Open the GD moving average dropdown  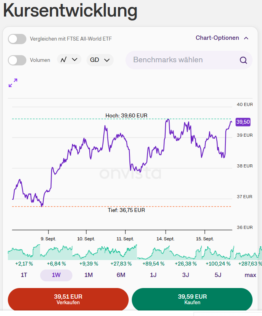100,60
